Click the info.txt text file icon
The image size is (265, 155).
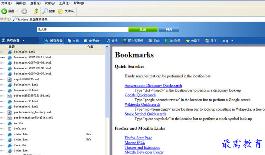(x=10, y=129)
